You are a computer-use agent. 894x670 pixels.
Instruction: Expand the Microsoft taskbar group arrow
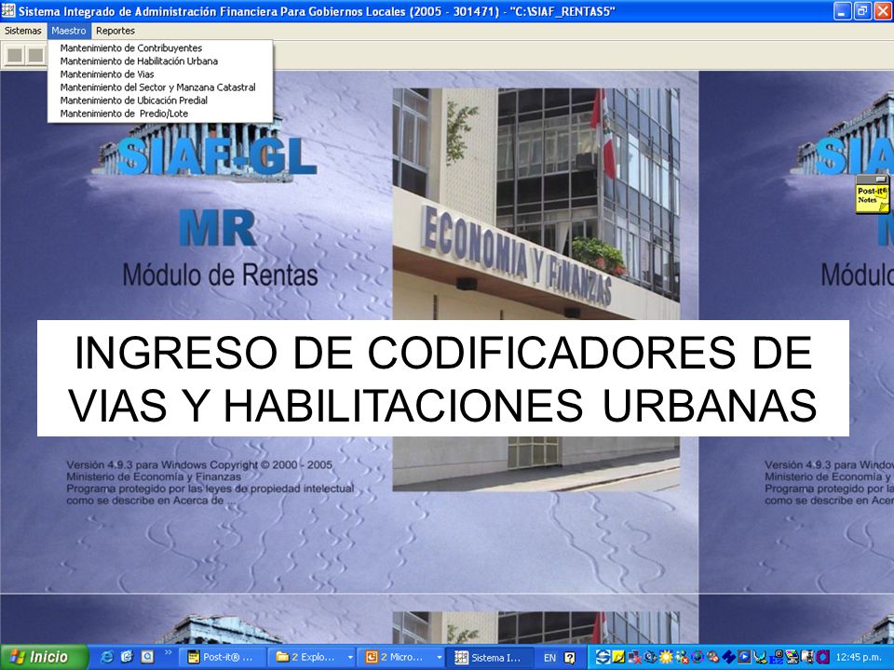click(439, 658)
